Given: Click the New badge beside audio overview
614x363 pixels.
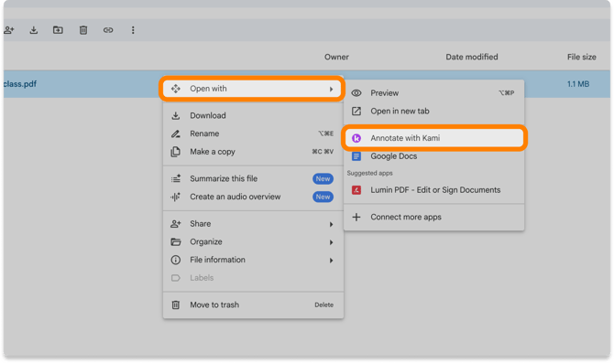Looking at the screenshot, I should 323,197.
